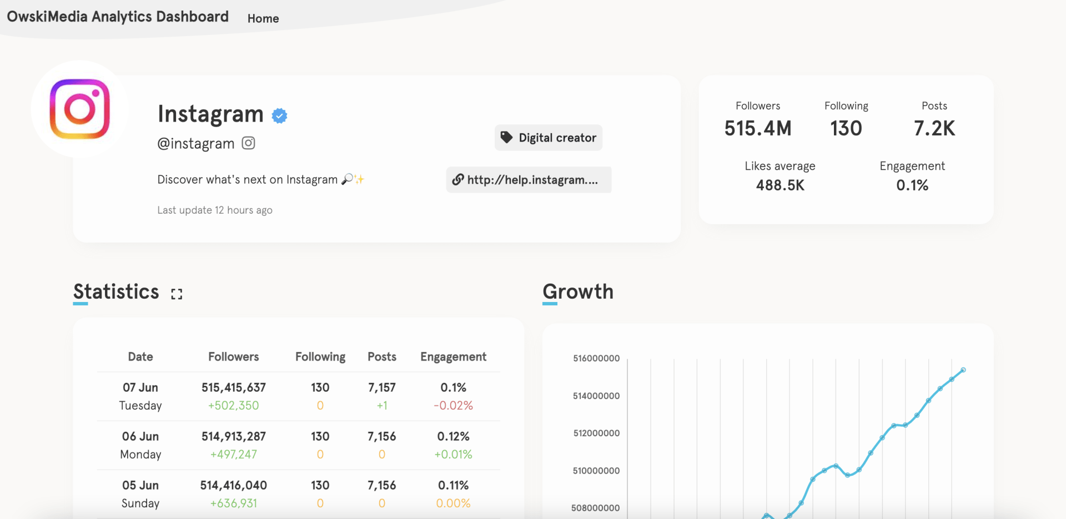This screenshot has height=519, width=1066.
Task: Click the small Instagram glyph beside @instagram
Action: point(248,143)
